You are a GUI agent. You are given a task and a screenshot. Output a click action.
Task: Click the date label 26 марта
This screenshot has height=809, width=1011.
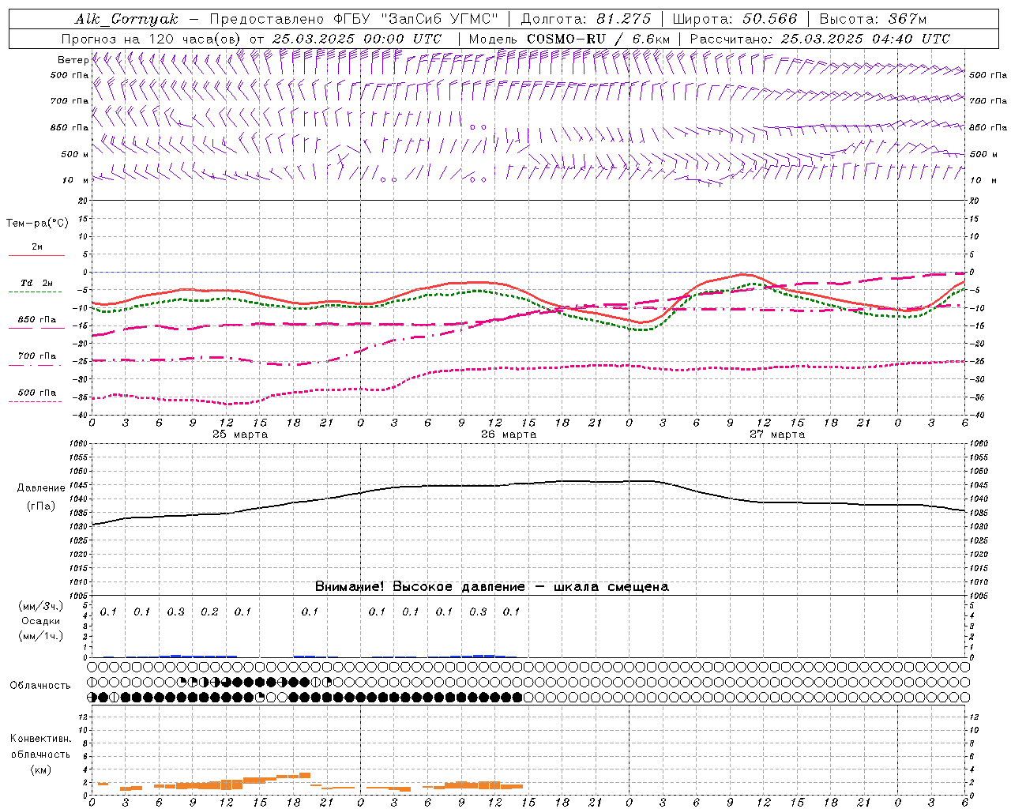(509, 434)
